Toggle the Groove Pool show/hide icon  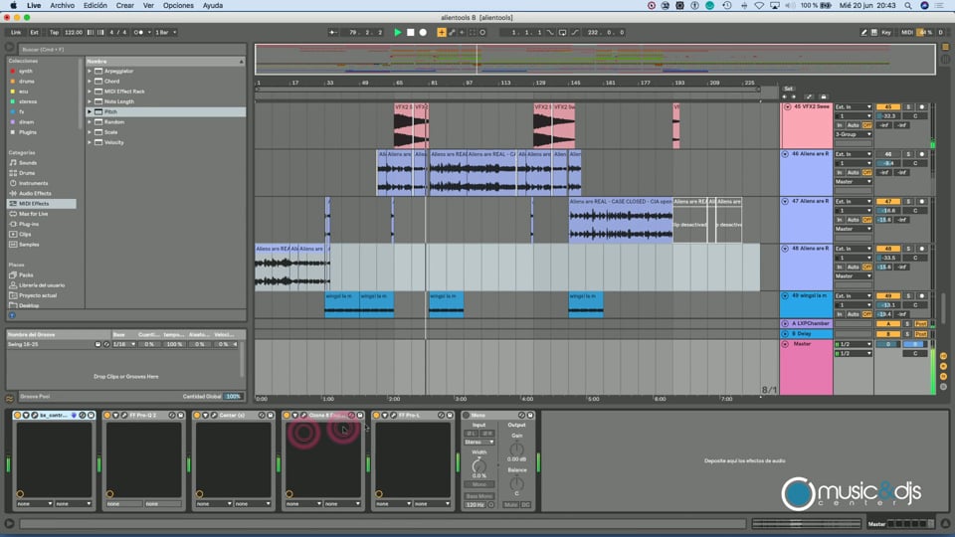pos(10,399)
